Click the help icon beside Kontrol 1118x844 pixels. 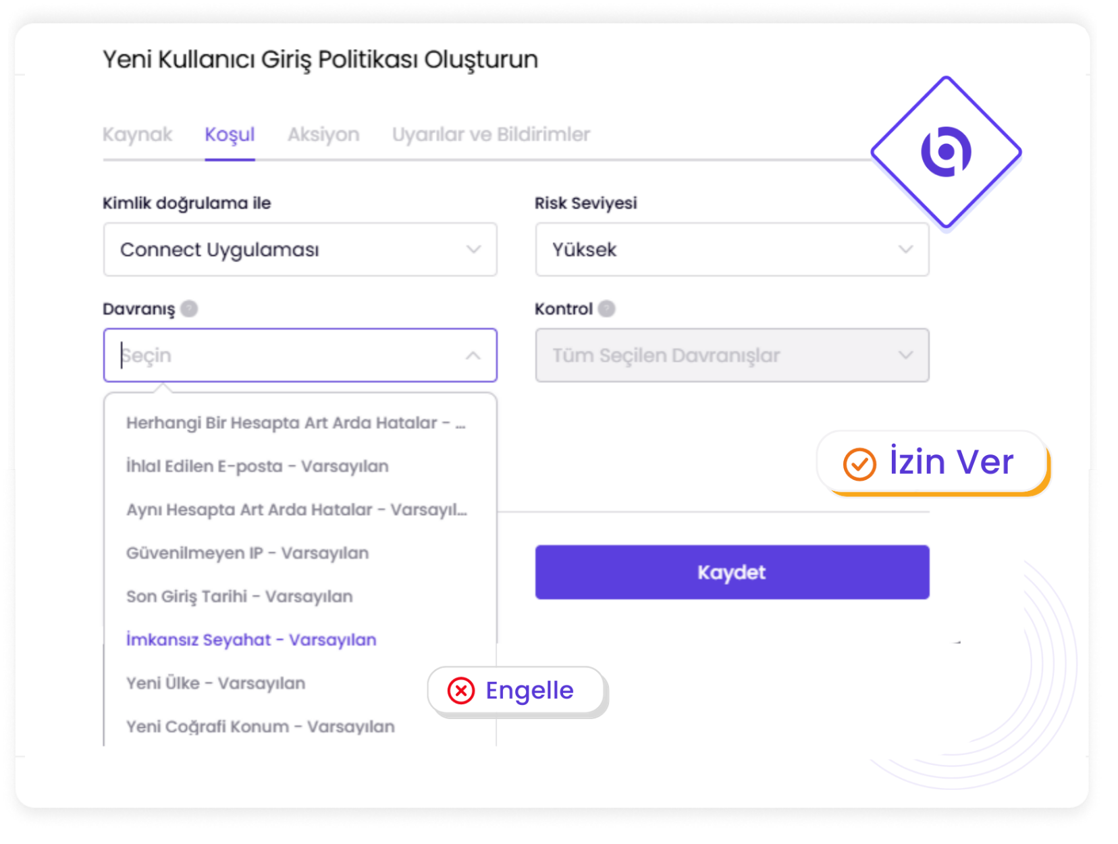coord(607,309)
